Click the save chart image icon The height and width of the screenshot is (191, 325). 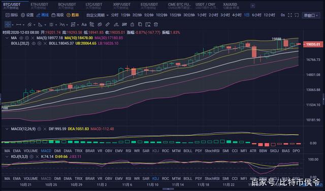[x=148, y=25]
